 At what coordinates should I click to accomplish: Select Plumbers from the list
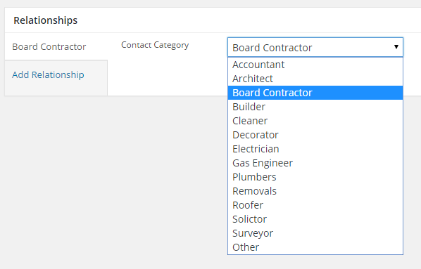(315, 177)
